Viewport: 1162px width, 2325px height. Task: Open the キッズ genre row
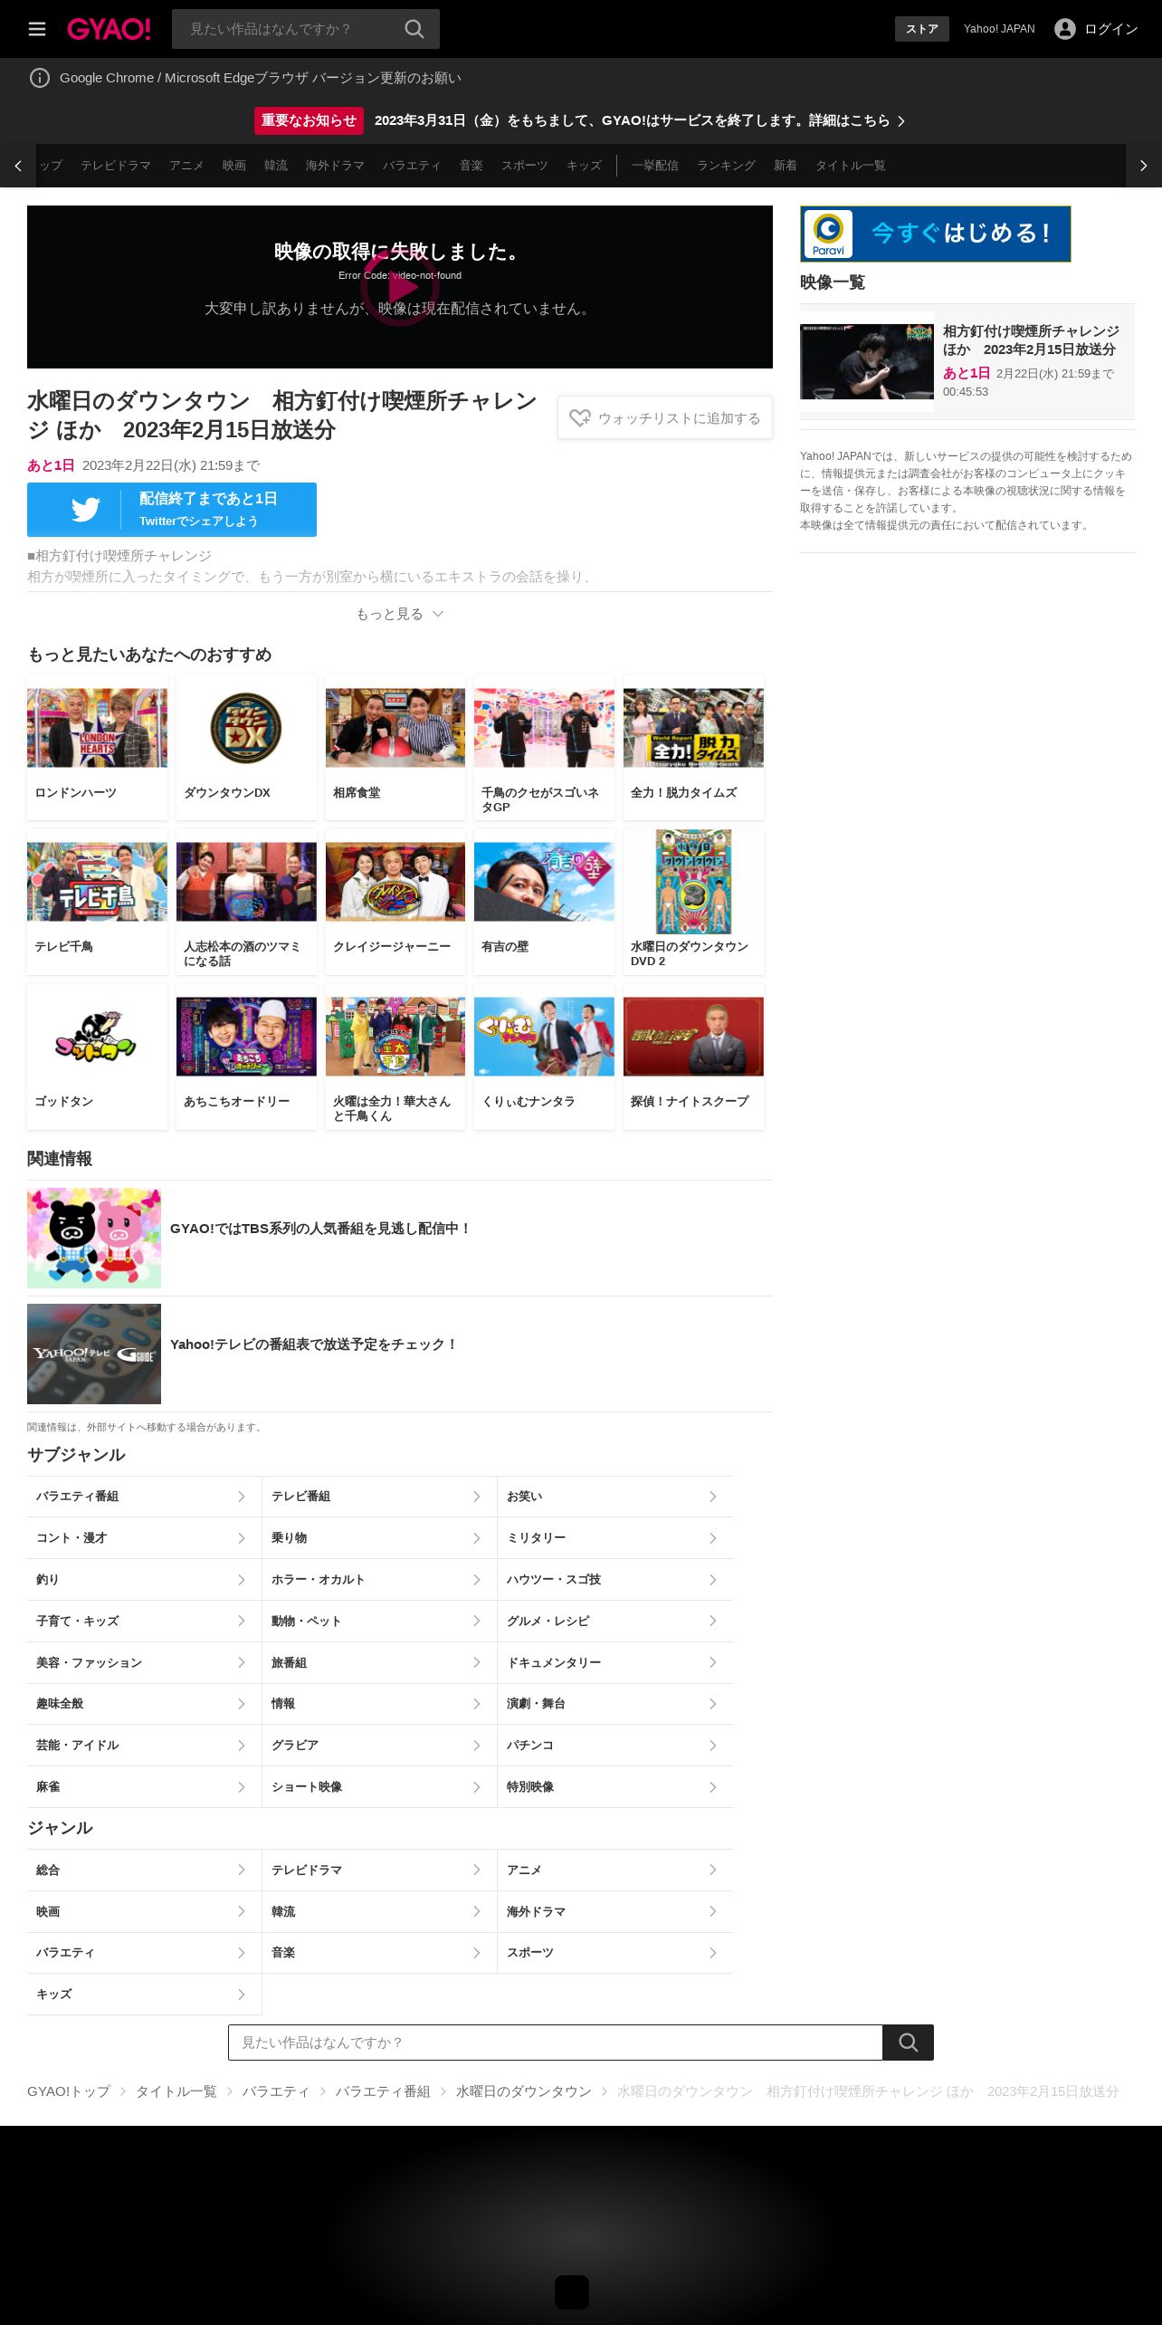tap(144, 1995)
